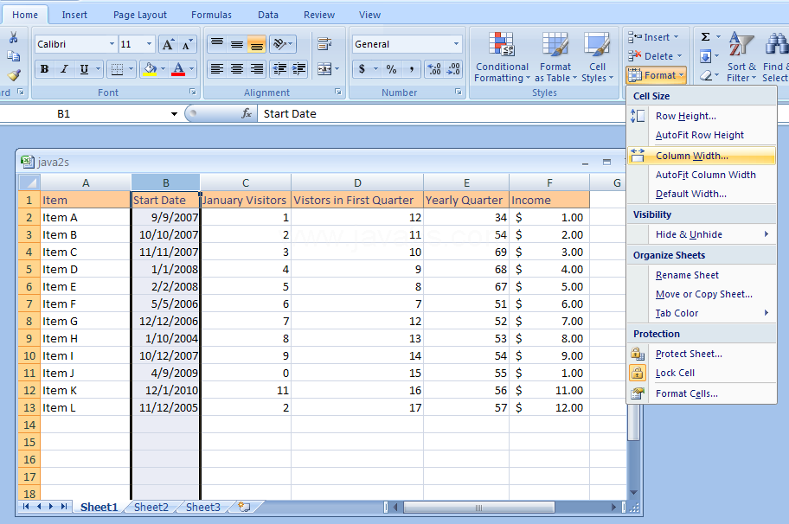Open Conditional Formatting menu
Viewport: 789px width, 524px height.
coord(502,57)
